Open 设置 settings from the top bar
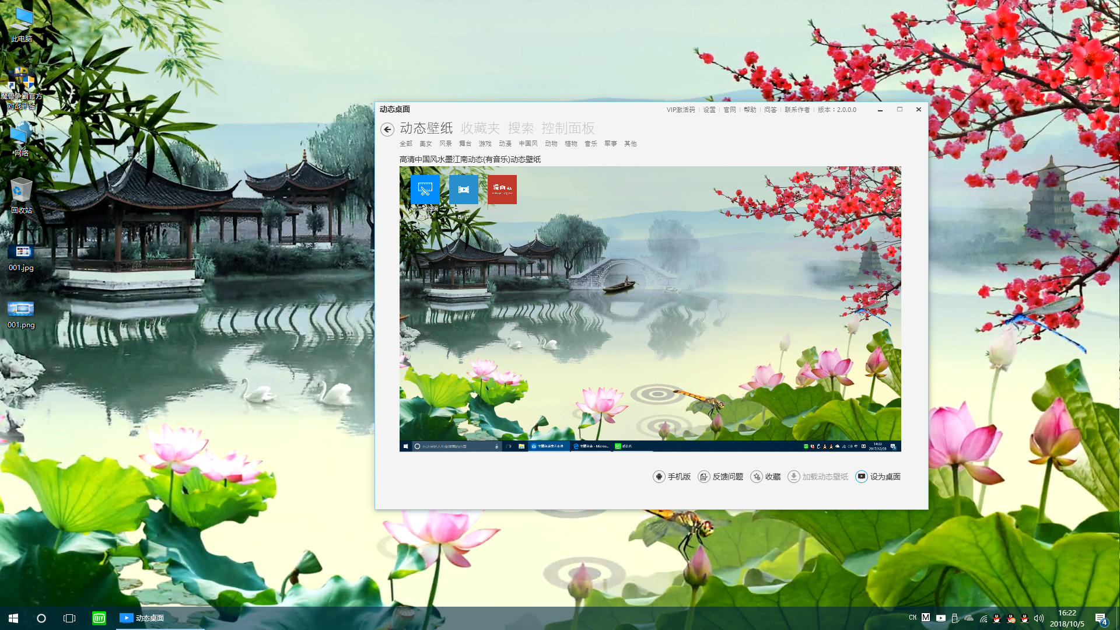This screenshot has width=1120, height=630. click(709, 110)
